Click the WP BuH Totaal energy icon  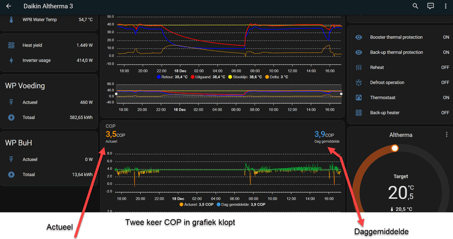[x=11, y=174]
